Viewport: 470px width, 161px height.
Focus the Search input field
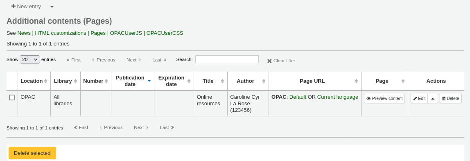coord(227,59)
